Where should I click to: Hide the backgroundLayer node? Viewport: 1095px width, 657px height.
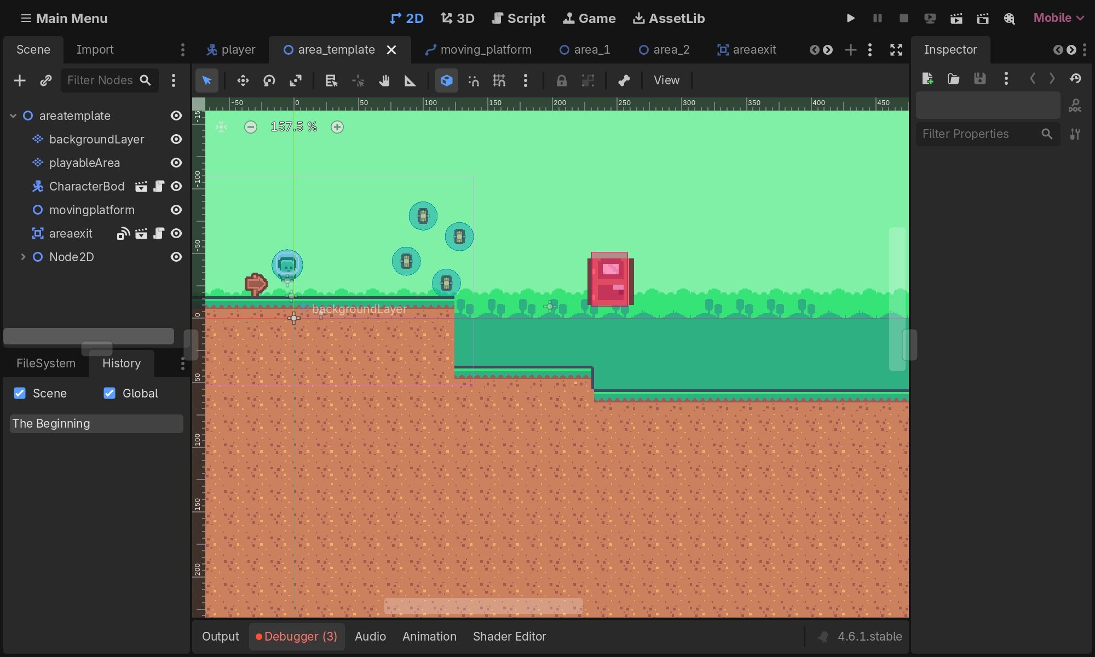(x=176, y=139)
